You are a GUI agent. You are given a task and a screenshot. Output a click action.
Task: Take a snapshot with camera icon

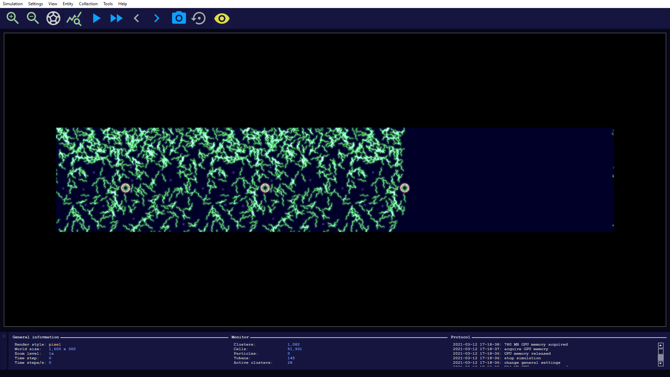point(179,18)
